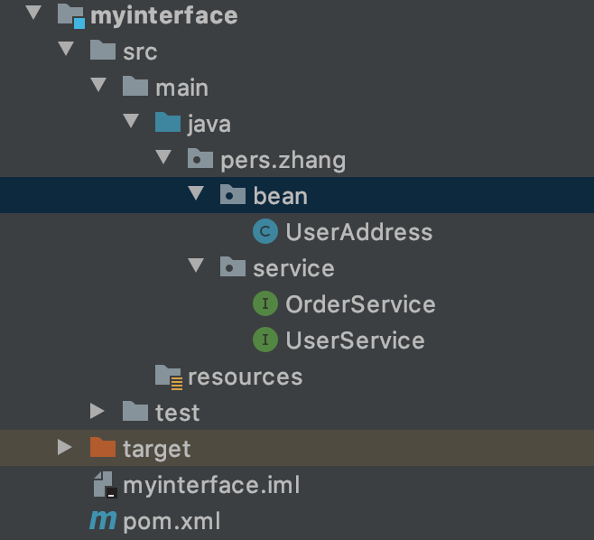Click the UserAddress class icon
The image size is (594, 540).
[x=265, y=231]
